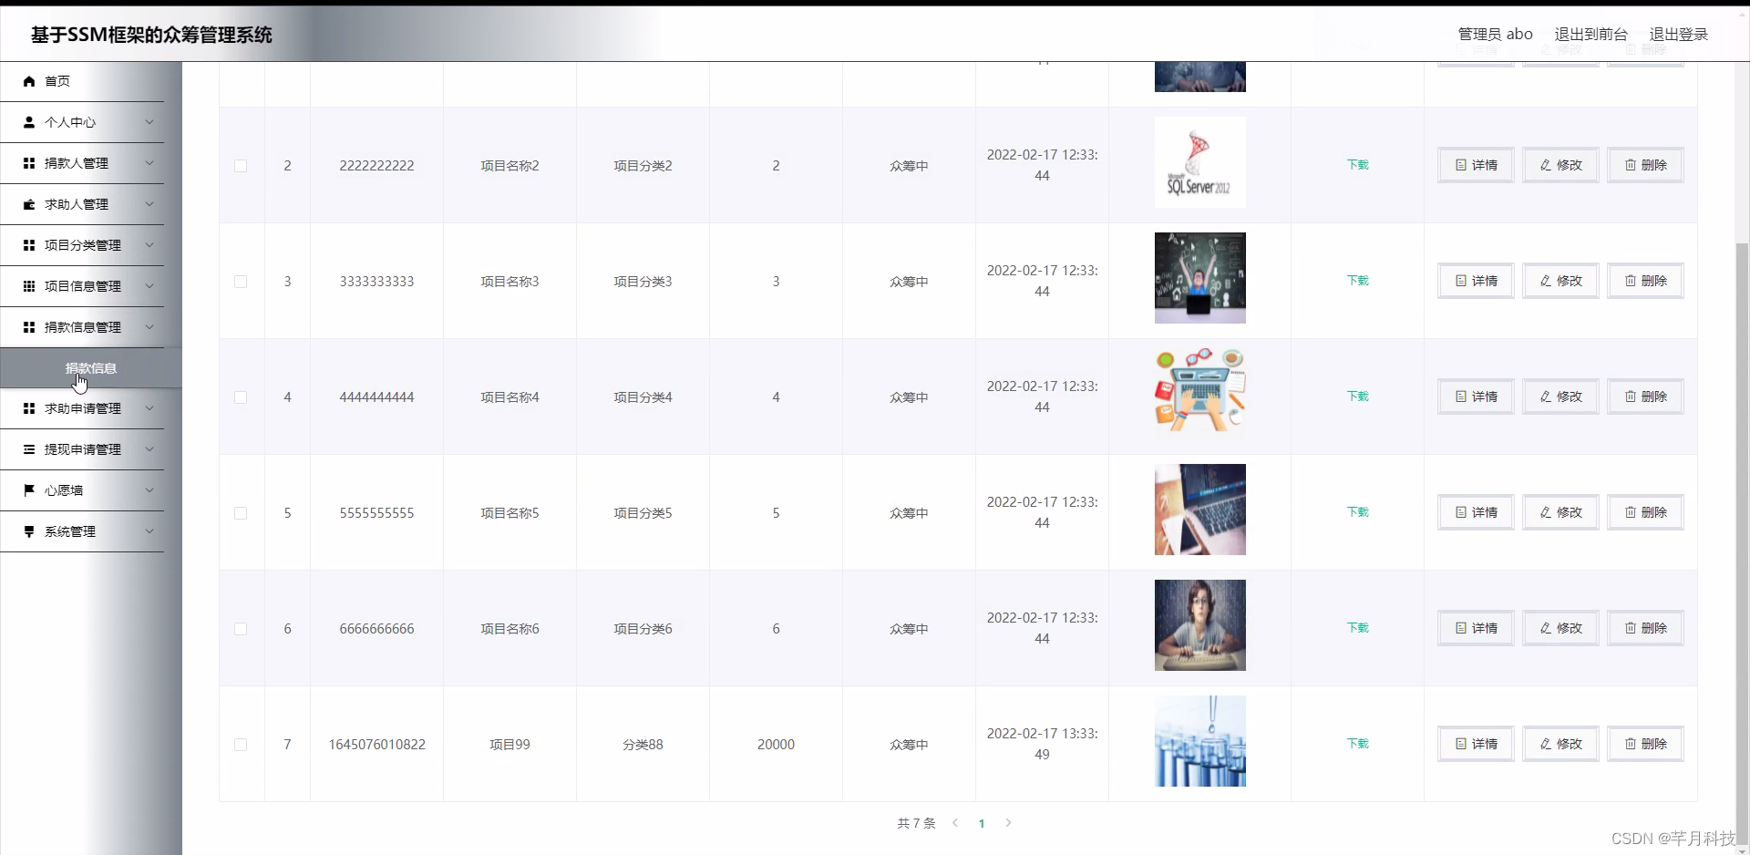Click the 系统管理 sidebar icon
1750x855 pixels.
click(28, 531)
